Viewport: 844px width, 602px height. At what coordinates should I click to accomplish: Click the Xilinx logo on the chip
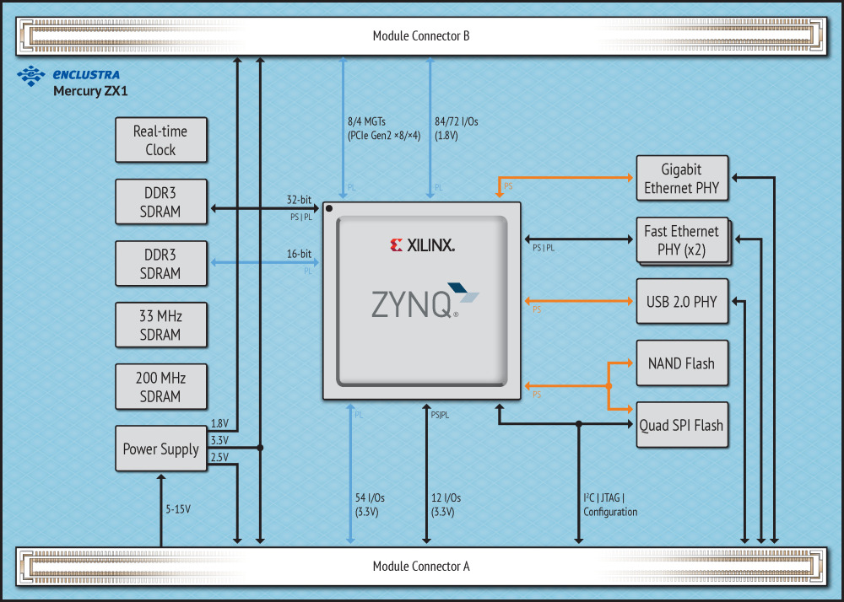click(422, 245)
